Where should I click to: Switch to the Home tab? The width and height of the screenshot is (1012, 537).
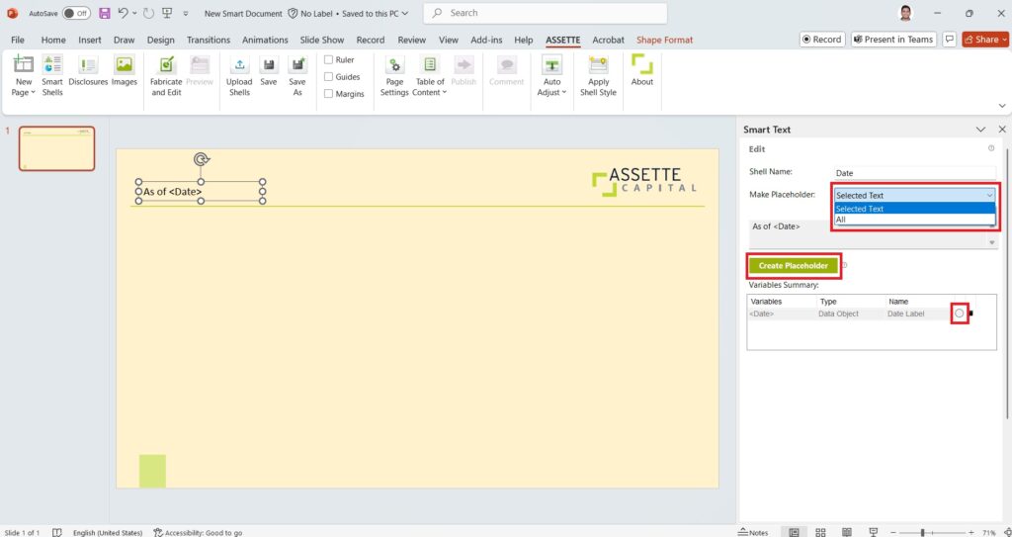pos(53,41)
